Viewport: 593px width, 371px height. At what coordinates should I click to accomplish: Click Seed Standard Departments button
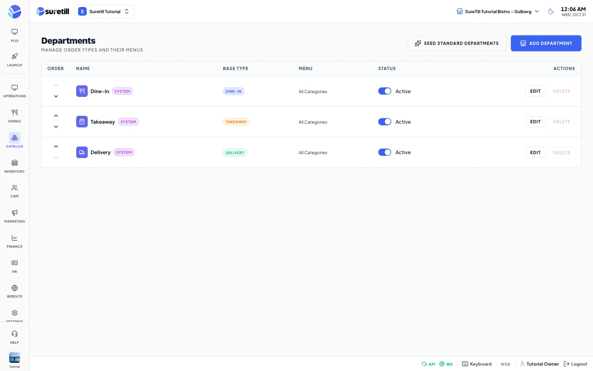(x=457, y=43)
